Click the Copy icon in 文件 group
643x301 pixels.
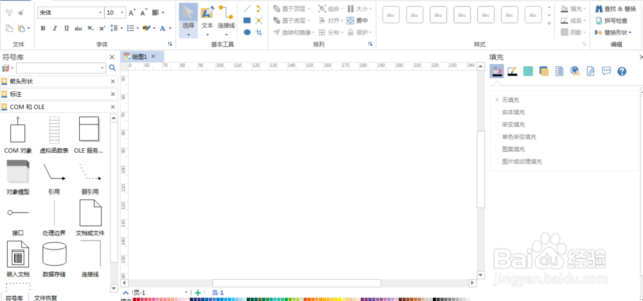(x=9, y=28)
